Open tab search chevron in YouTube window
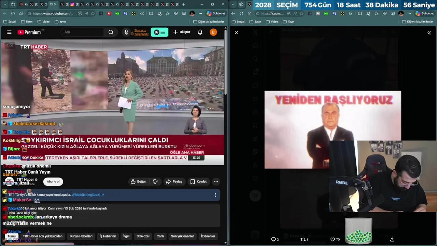This screenshot has height=246, width=437. point(5,4)
